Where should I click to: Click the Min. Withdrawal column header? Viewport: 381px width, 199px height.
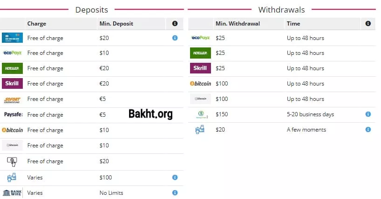coord(238,24)
